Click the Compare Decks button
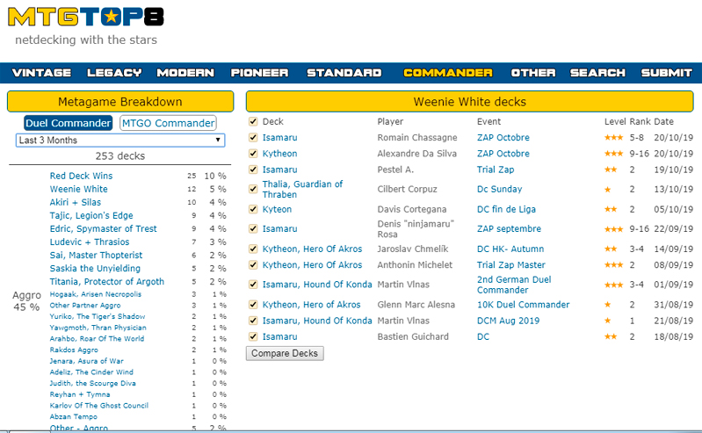This screenshot has width=702, height=433. [x=285, y=353]
